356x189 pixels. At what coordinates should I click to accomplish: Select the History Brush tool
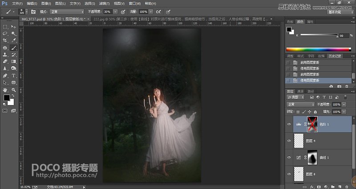14,55
